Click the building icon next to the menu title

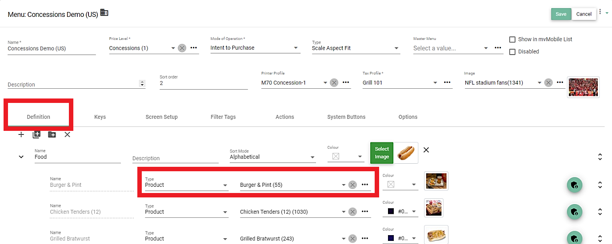(x=104, y=13)
